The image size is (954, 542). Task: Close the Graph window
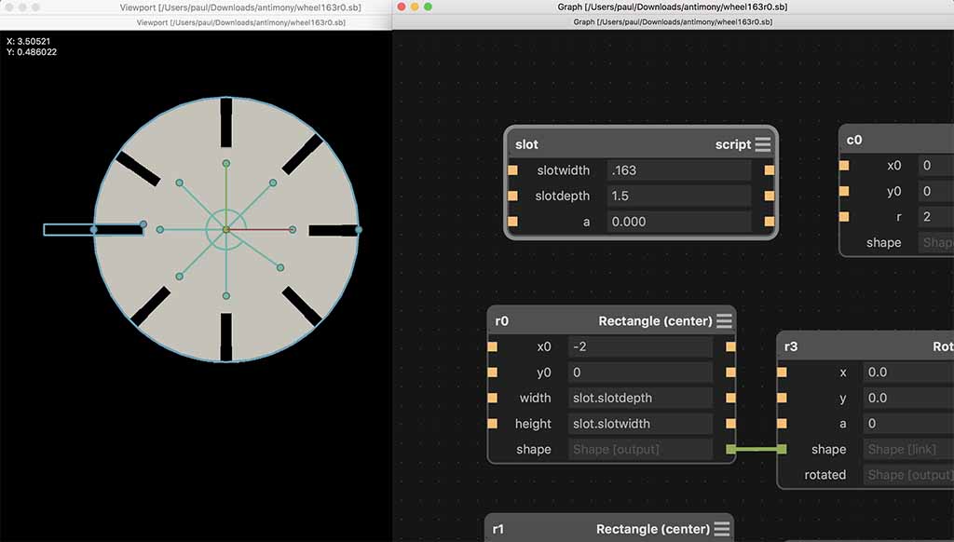[401, 7]
